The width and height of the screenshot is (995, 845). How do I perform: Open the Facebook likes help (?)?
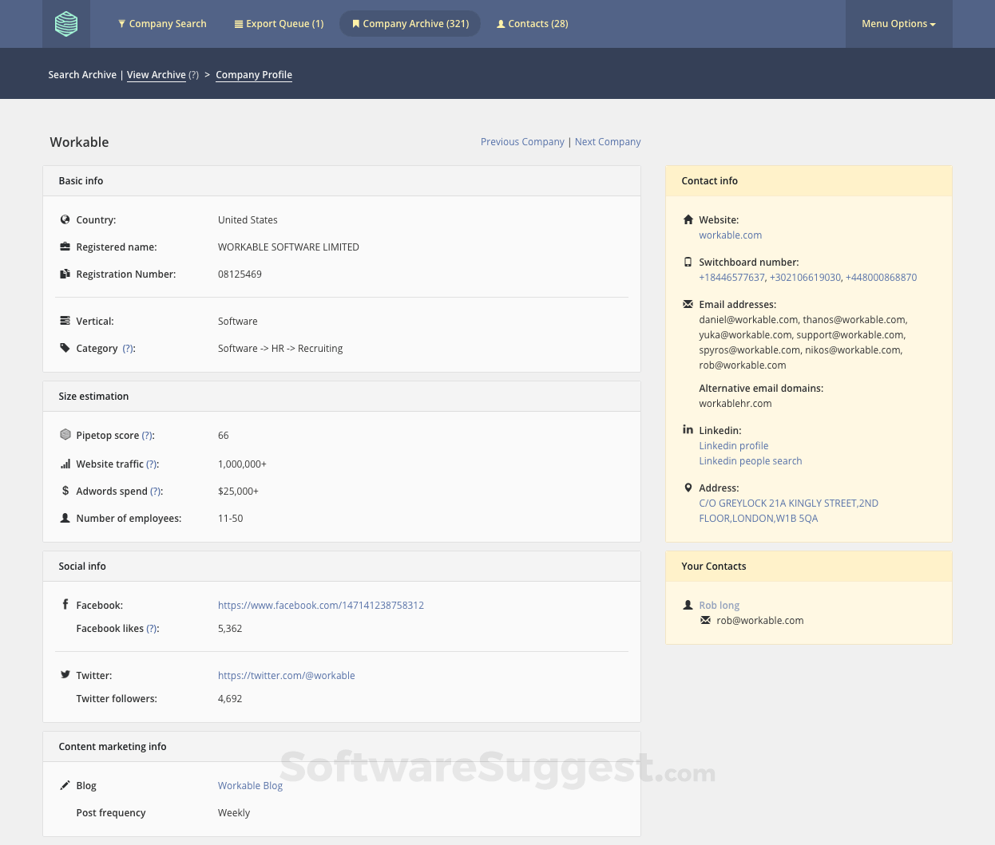click(152, 629)
